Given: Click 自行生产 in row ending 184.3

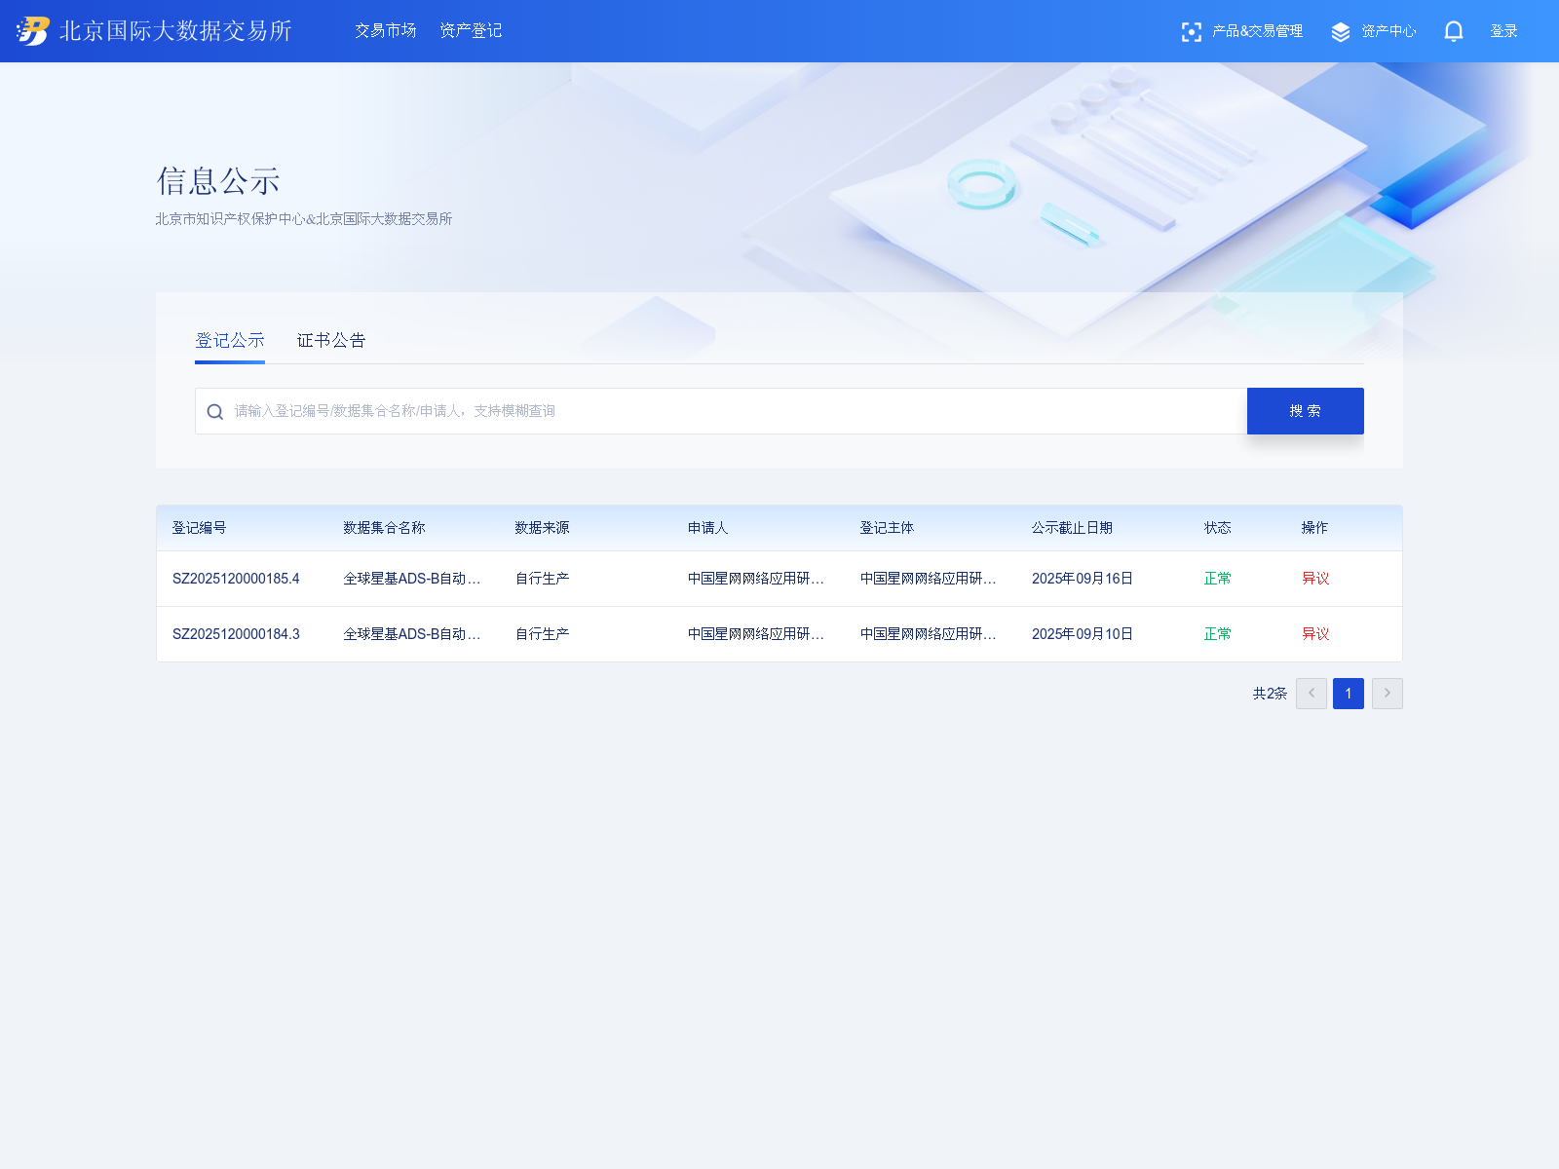Looking at the screenshot, I should (543, 634).
